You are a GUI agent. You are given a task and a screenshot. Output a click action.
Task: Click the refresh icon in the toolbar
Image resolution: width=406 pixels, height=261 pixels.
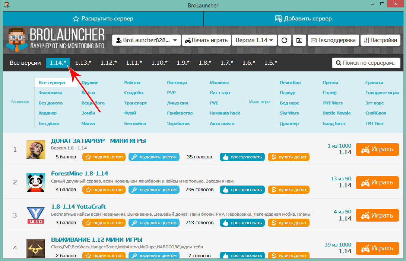[x=284, y=40]
